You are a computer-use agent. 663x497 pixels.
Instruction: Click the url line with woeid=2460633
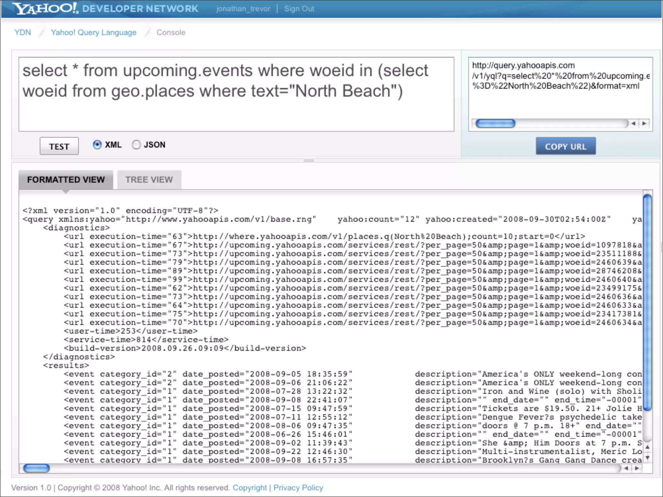tap(353, 305)
